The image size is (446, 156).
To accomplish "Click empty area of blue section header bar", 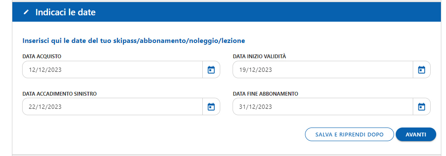I will click(x=256, y=12).
